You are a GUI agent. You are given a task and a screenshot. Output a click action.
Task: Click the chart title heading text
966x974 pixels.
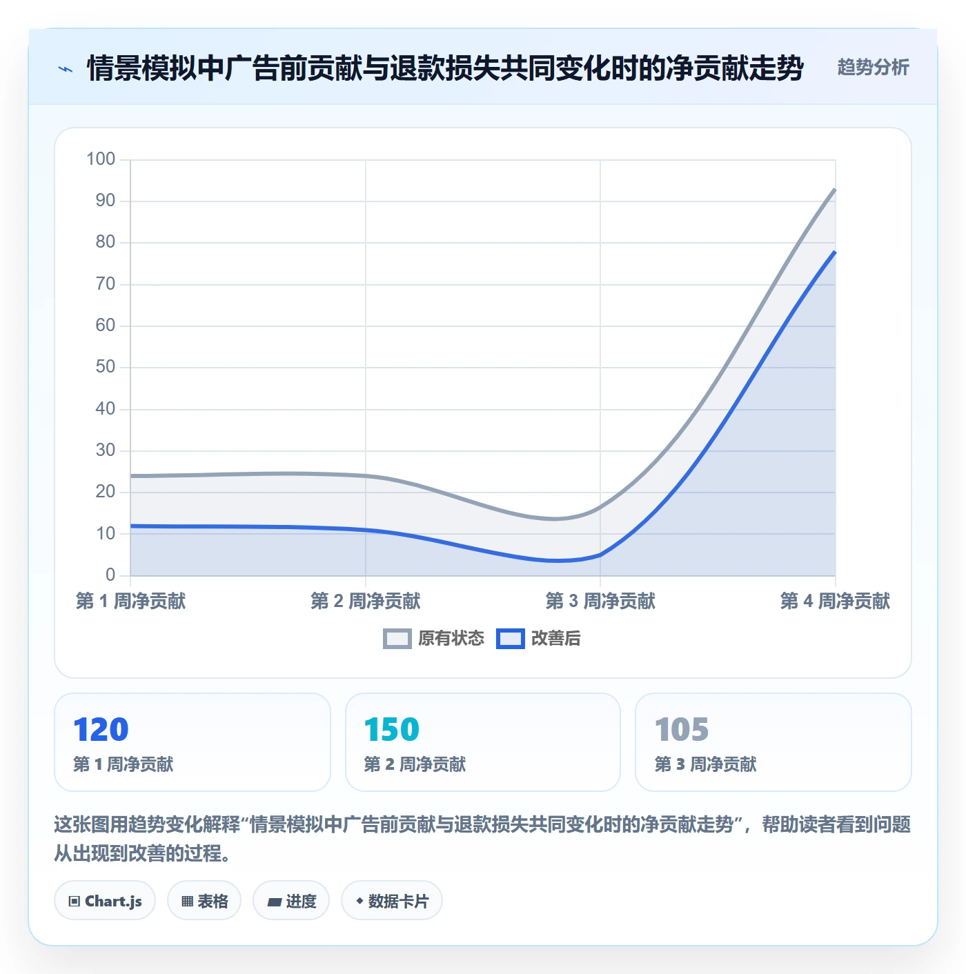445,68
